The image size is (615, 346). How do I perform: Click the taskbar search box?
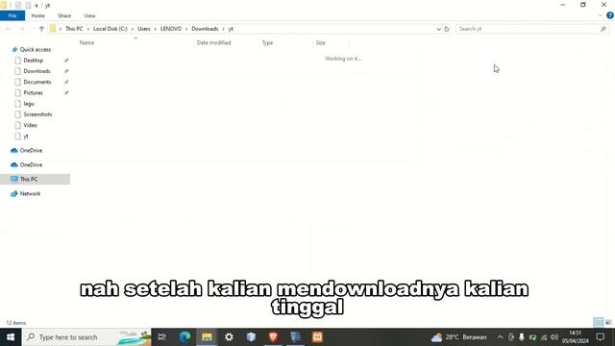86,337
